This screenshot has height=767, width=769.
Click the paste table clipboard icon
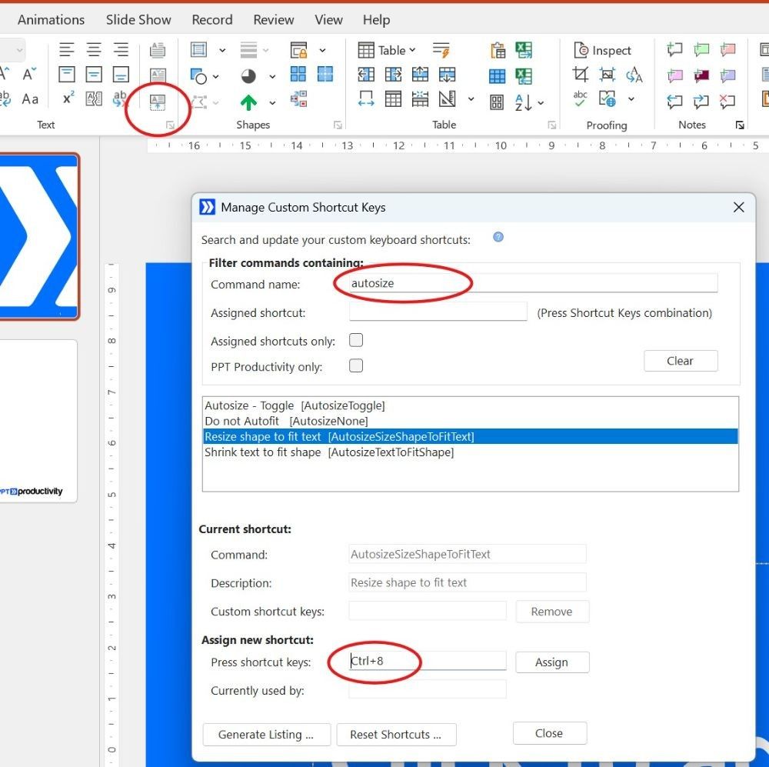click(x=498, y=50)
